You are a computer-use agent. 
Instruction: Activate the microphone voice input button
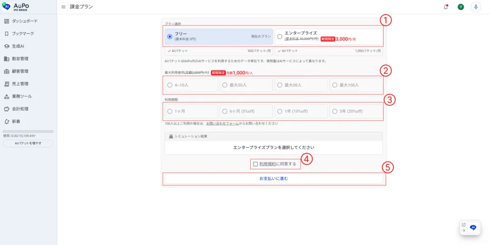point(476,7)
